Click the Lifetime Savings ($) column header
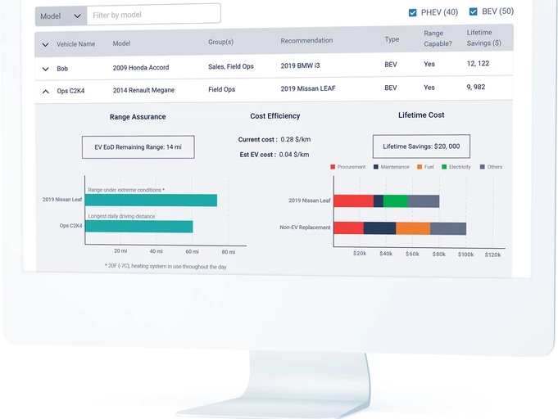The width and height of the screenshot is (558, 419). click(483, 38)
